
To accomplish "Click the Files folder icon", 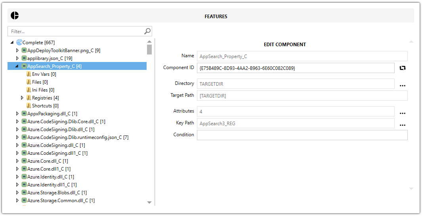I will pos(29,82).
